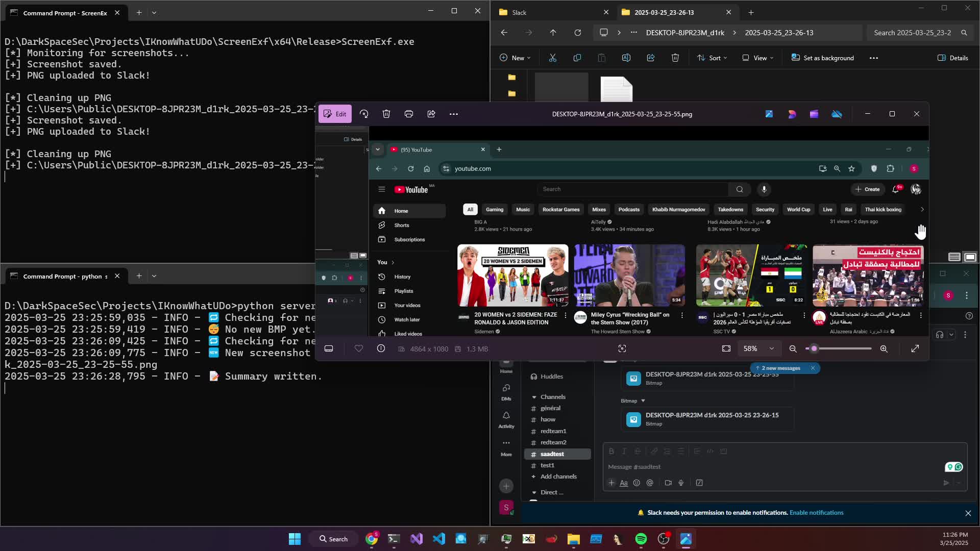980x551 pixels.
Task: Switch to the Slack File Explorer tab
Action: pyautogui.click(x=519, y=12)
